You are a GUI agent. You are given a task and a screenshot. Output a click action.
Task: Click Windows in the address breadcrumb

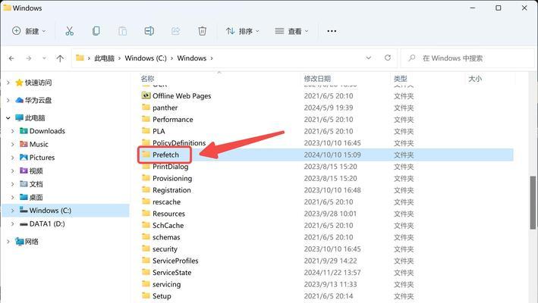(192, 58)
